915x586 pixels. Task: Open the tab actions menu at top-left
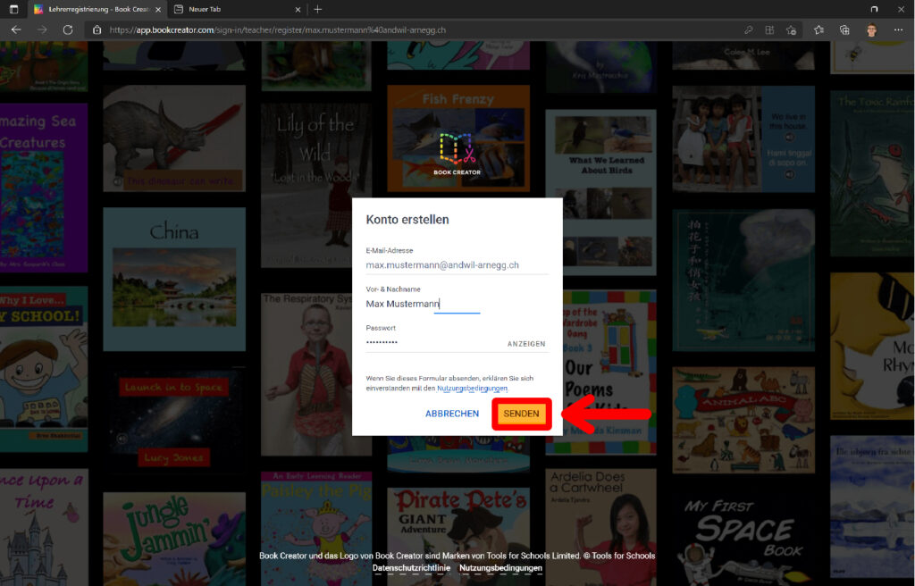click(x=13, y=9)
